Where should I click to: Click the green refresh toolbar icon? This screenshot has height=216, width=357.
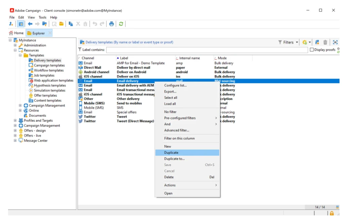121,24
